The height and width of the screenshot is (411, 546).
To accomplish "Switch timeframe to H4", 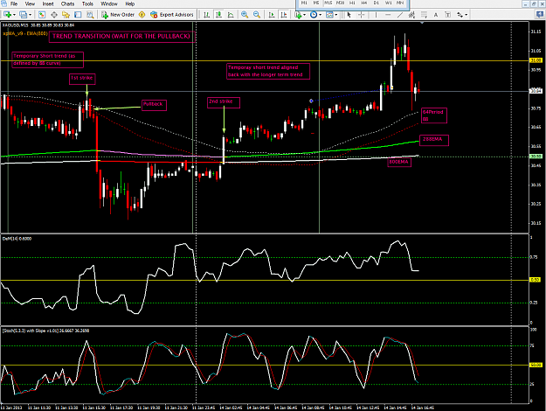I will (364, 3).
